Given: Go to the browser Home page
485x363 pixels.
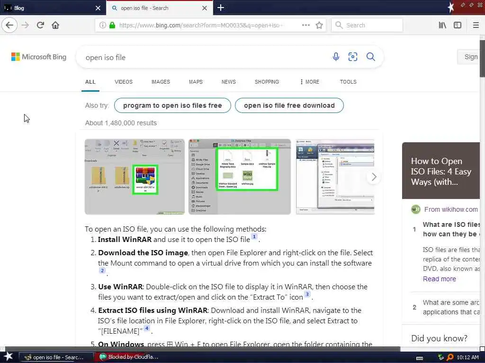Looking at the screenshot, I should pyautogui.click(x=55, y=25).
